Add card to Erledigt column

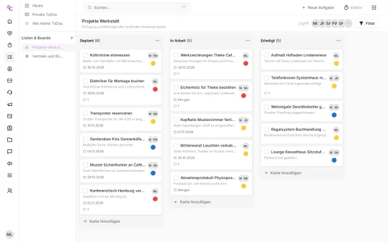coord(283,173)
